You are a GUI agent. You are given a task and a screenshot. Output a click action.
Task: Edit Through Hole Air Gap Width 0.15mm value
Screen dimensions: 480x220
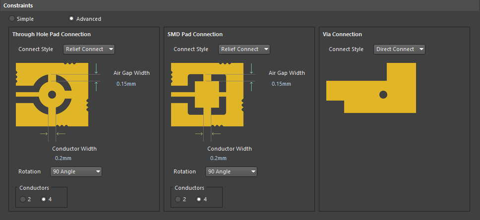coord(126,84)
